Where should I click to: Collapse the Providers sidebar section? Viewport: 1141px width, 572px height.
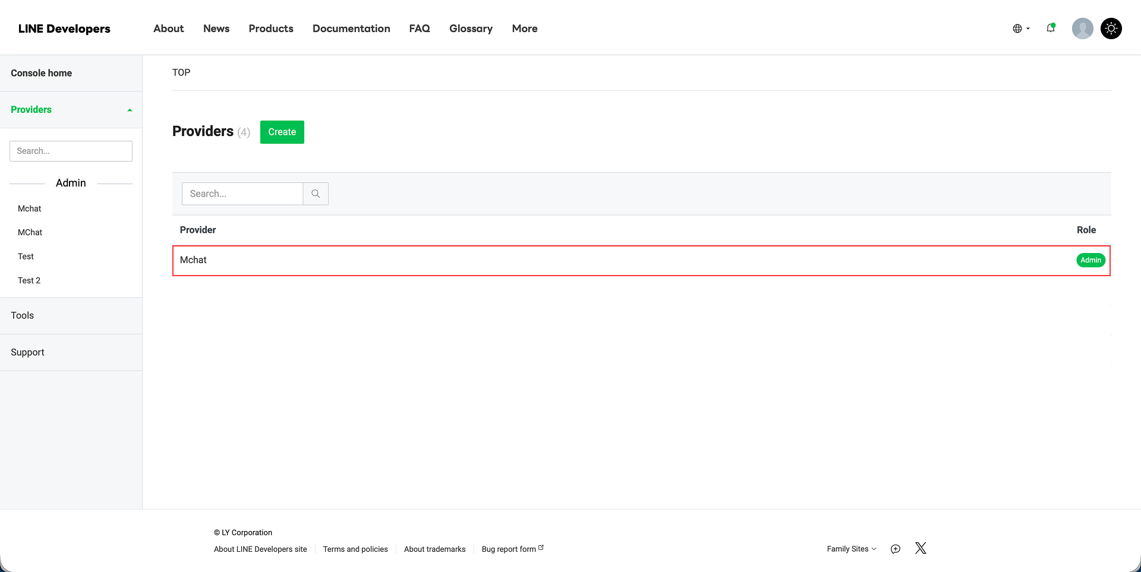point(130,109)
